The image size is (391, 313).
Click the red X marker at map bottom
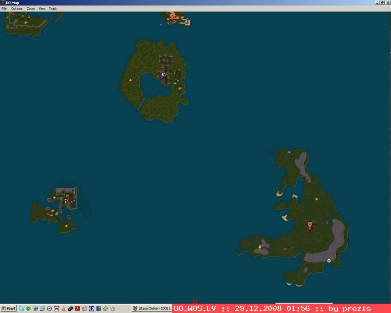click(195, 301)
